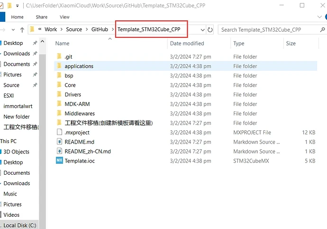The width and height of the screenshot is (327, 229).
Task: Expand the address bar history dropdown
Action: click(203, 29)
